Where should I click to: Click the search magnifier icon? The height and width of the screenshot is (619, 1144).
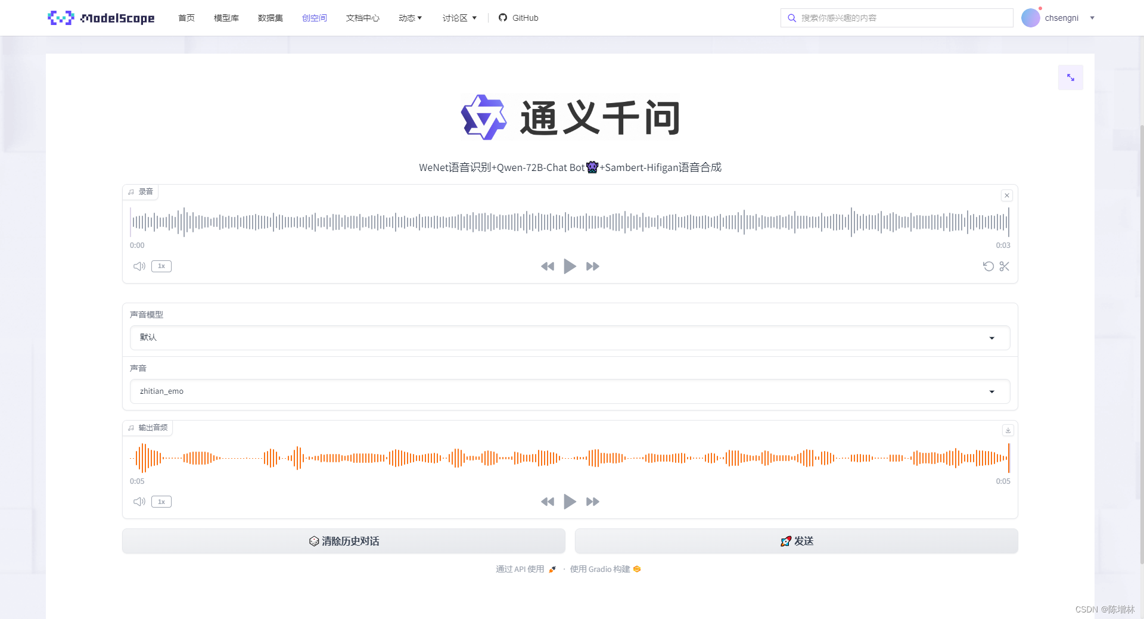tap(792, 18)
